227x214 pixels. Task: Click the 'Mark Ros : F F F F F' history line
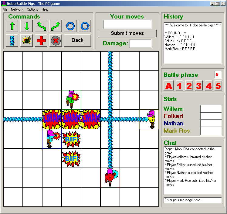click(180, 49)
